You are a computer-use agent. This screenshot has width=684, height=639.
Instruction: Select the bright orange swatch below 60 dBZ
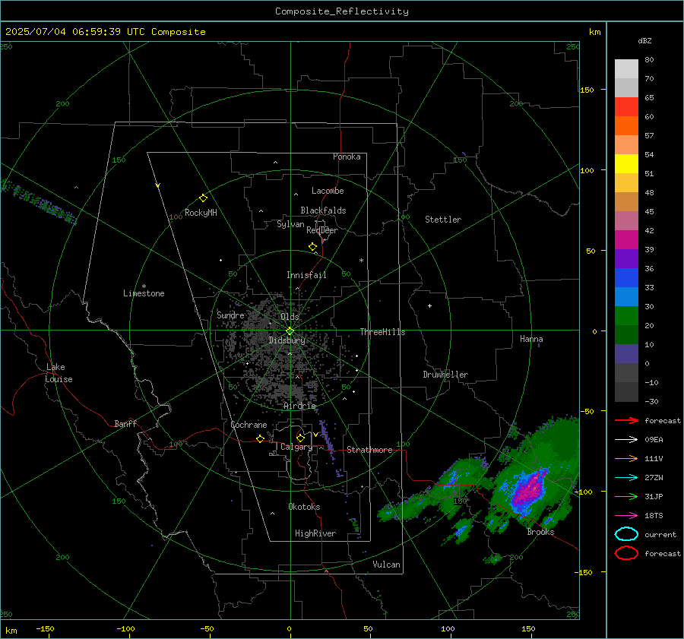(626, 125)
